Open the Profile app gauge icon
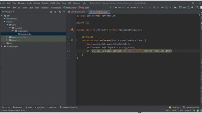Screen dimensions: 202x113 coord(162,8)
